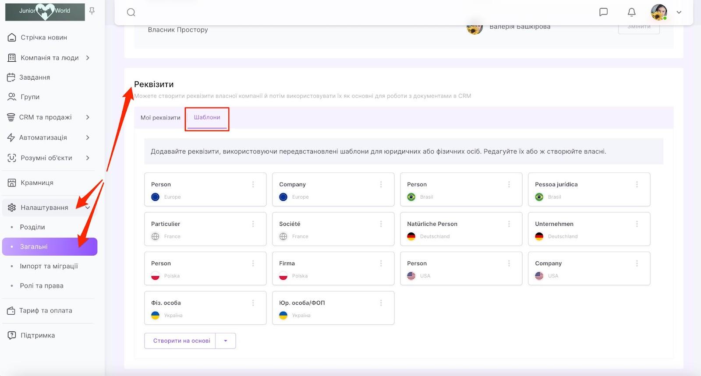
Task: Open three-dot menu on Company Europe card
Action: coord(381,185)
